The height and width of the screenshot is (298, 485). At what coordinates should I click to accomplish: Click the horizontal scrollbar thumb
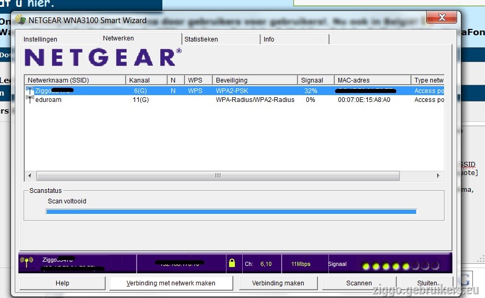218,176
